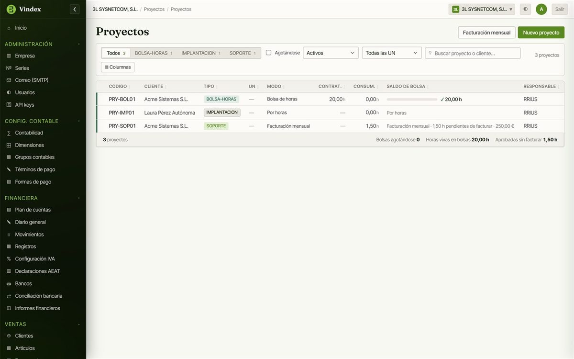Select the IMPLANTACION filter tab
The width and height of the screenshot is (574, 359).
pyautogui.click(x=201, y=53)
